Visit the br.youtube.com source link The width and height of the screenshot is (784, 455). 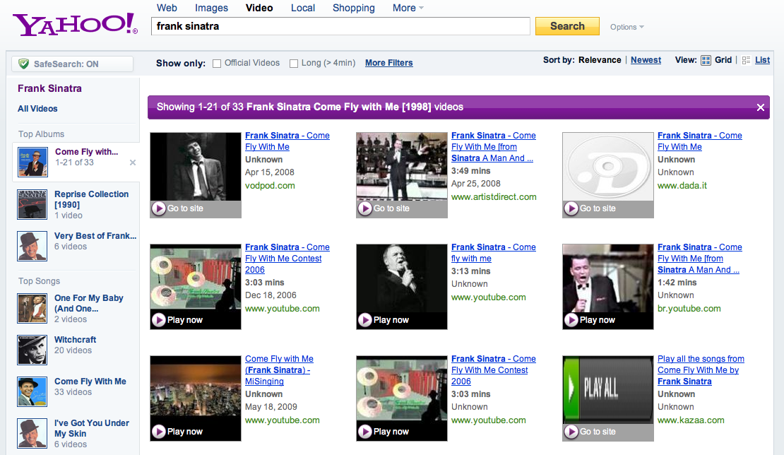click(689, 309)
